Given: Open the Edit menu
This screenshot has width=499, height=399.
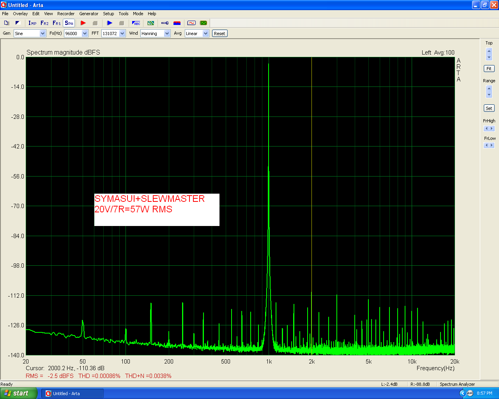Looking at the screenshot, I should 36,14.
